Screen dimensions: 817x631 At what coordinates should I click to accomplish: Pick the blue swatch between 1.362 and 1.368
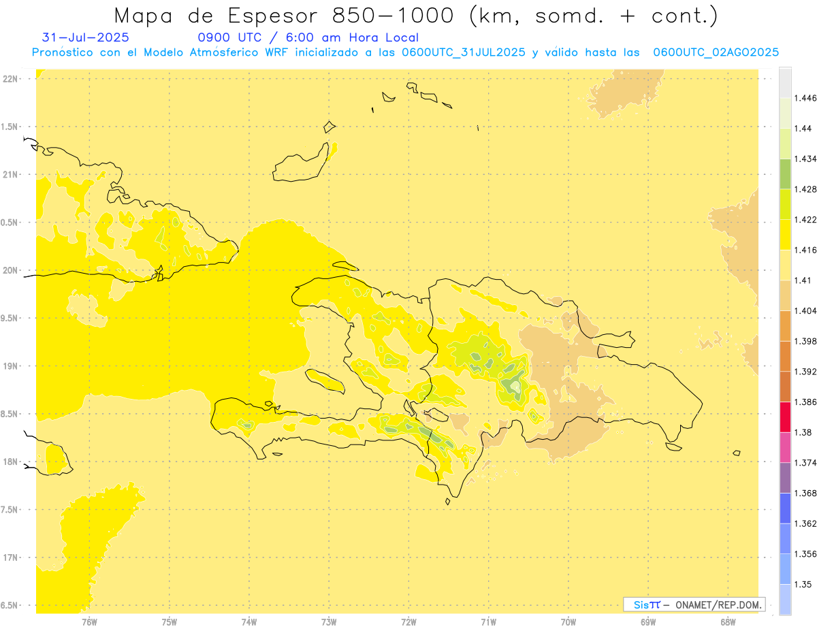785,508
